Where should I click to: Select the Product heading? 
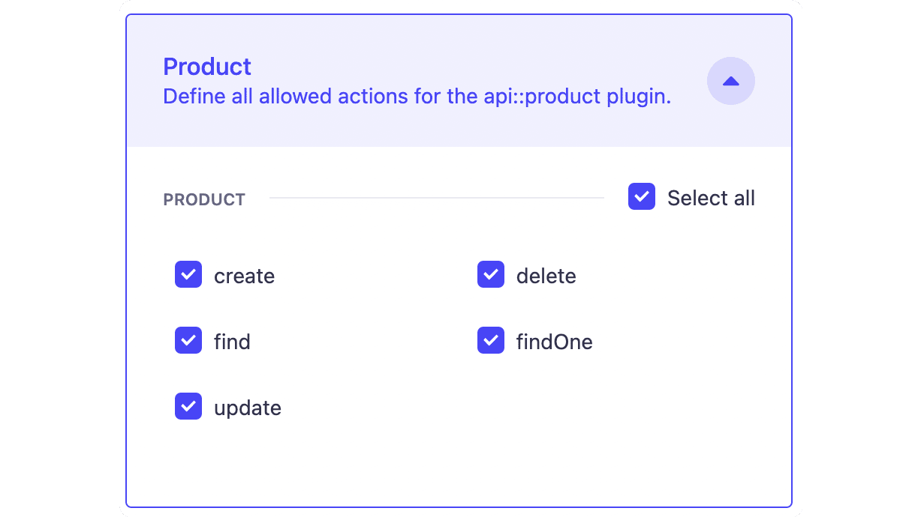[207, 67]
